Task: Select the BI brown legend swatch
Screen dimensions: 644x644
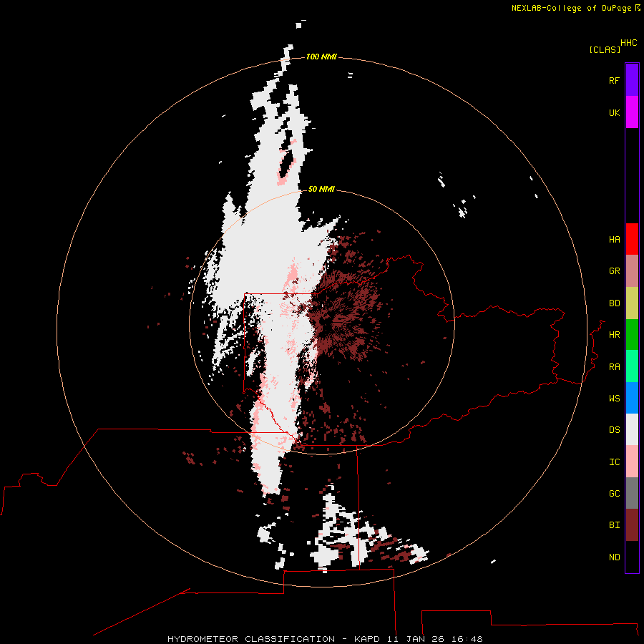Action: [632, 525]
